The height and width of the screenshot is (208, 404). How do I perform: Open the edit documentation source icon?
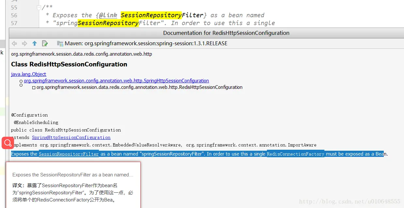[45, 43]
